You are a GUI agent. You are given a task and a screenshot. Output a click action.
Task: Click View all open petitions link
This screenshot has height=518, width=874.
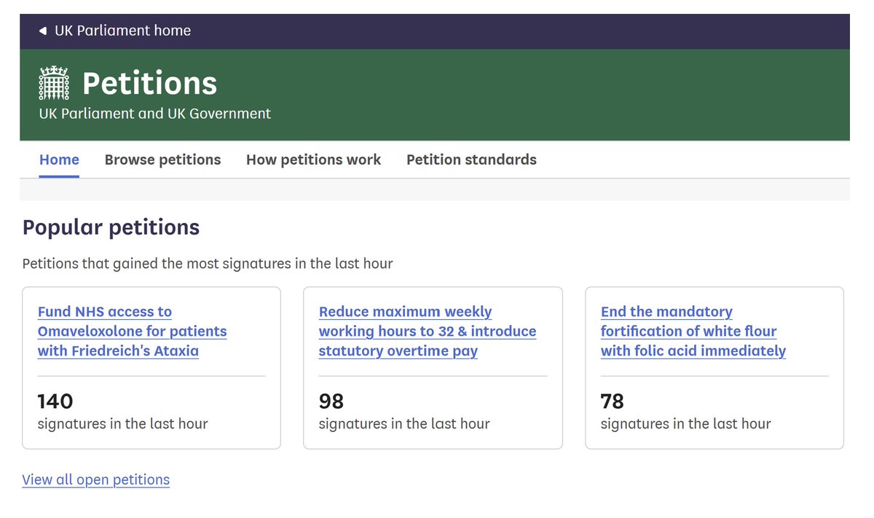96,479
